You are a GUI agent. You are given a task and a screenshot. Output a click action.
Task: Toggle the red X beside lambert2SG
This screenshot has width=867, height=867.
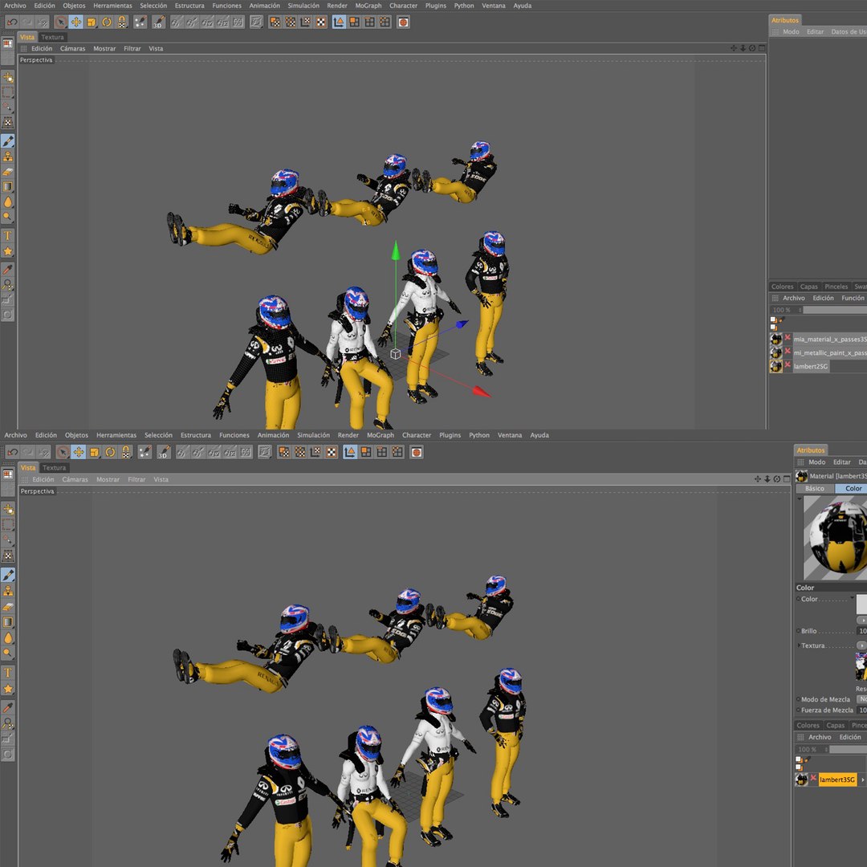pos(788,365)
